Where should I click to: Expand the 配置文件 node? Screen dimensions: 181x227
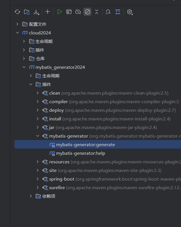17,24
